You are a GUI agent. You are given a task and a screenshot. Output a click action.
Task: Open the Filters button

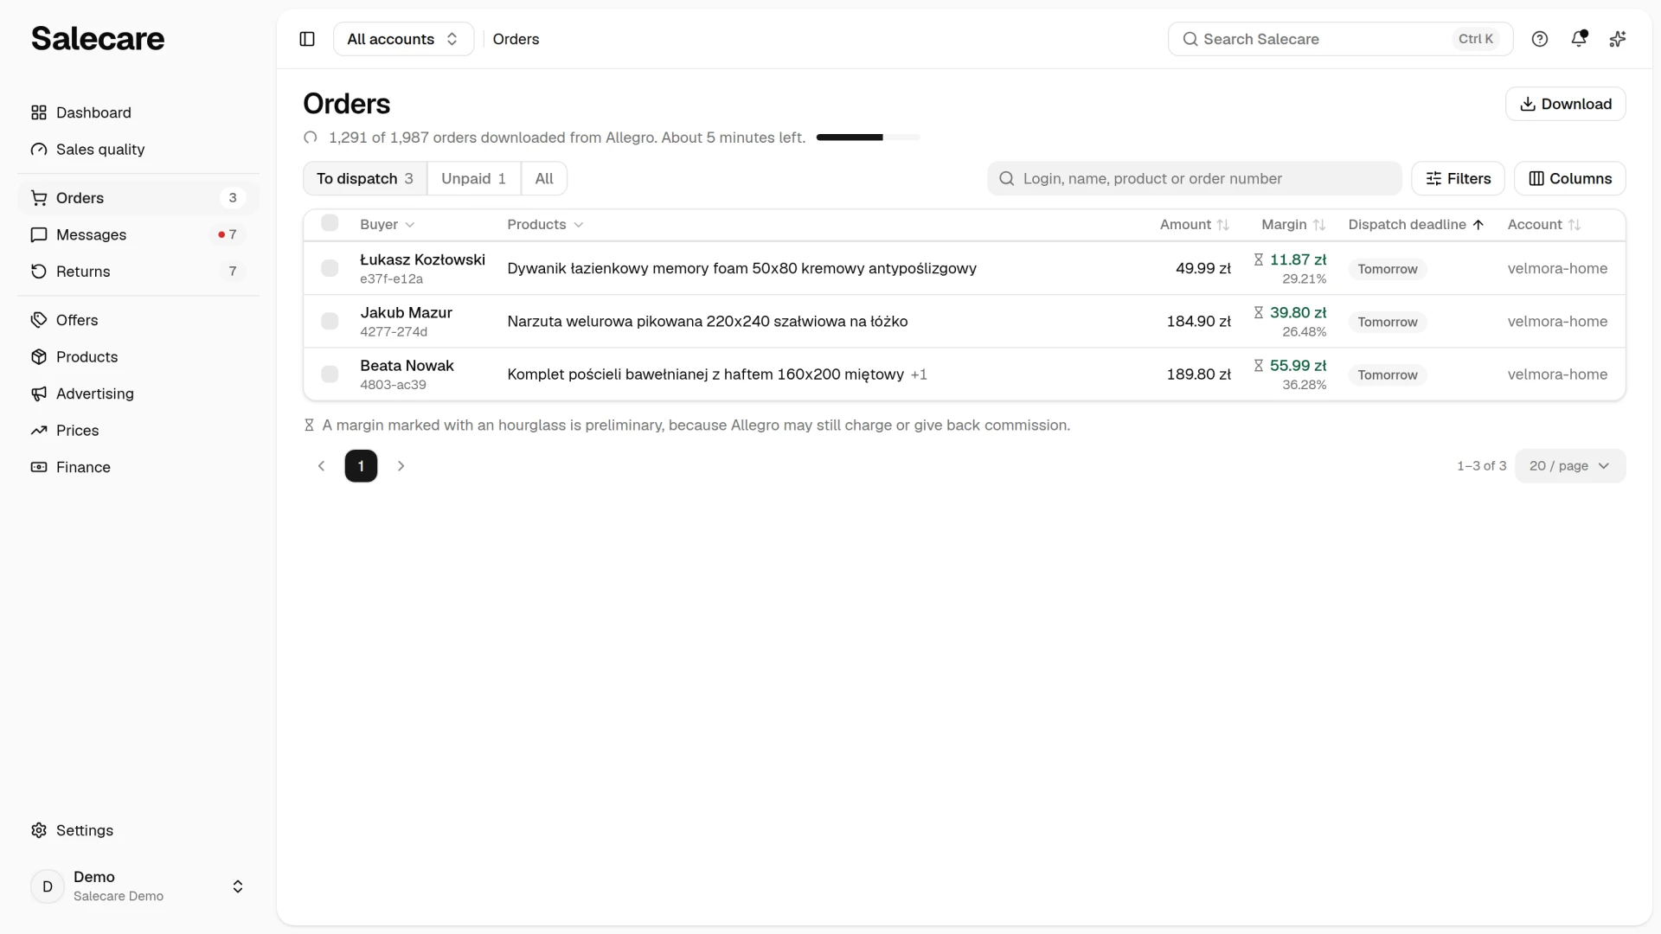(x=1458, y=179)
